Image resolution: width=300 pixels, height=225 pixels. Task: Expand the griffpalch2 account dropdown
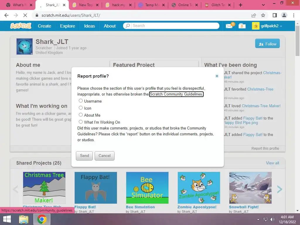click(x=267, y=26)
